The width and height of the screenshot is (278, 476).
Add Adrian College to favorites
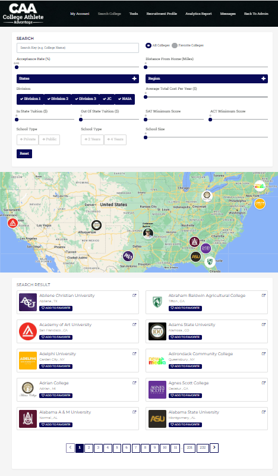point(56,396)
